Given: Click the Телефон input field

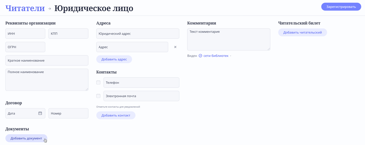Looking at the screenshot, I should 141,83.
